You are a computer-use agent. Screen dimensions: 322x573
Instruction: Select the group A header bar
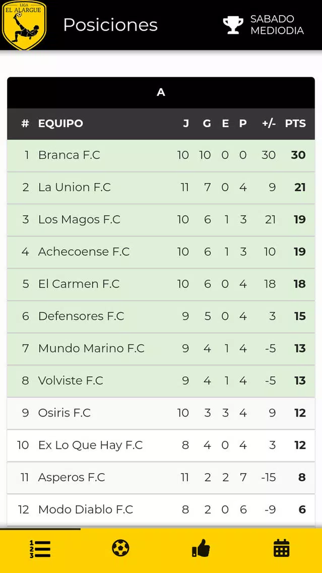click(x=161, y=92)
